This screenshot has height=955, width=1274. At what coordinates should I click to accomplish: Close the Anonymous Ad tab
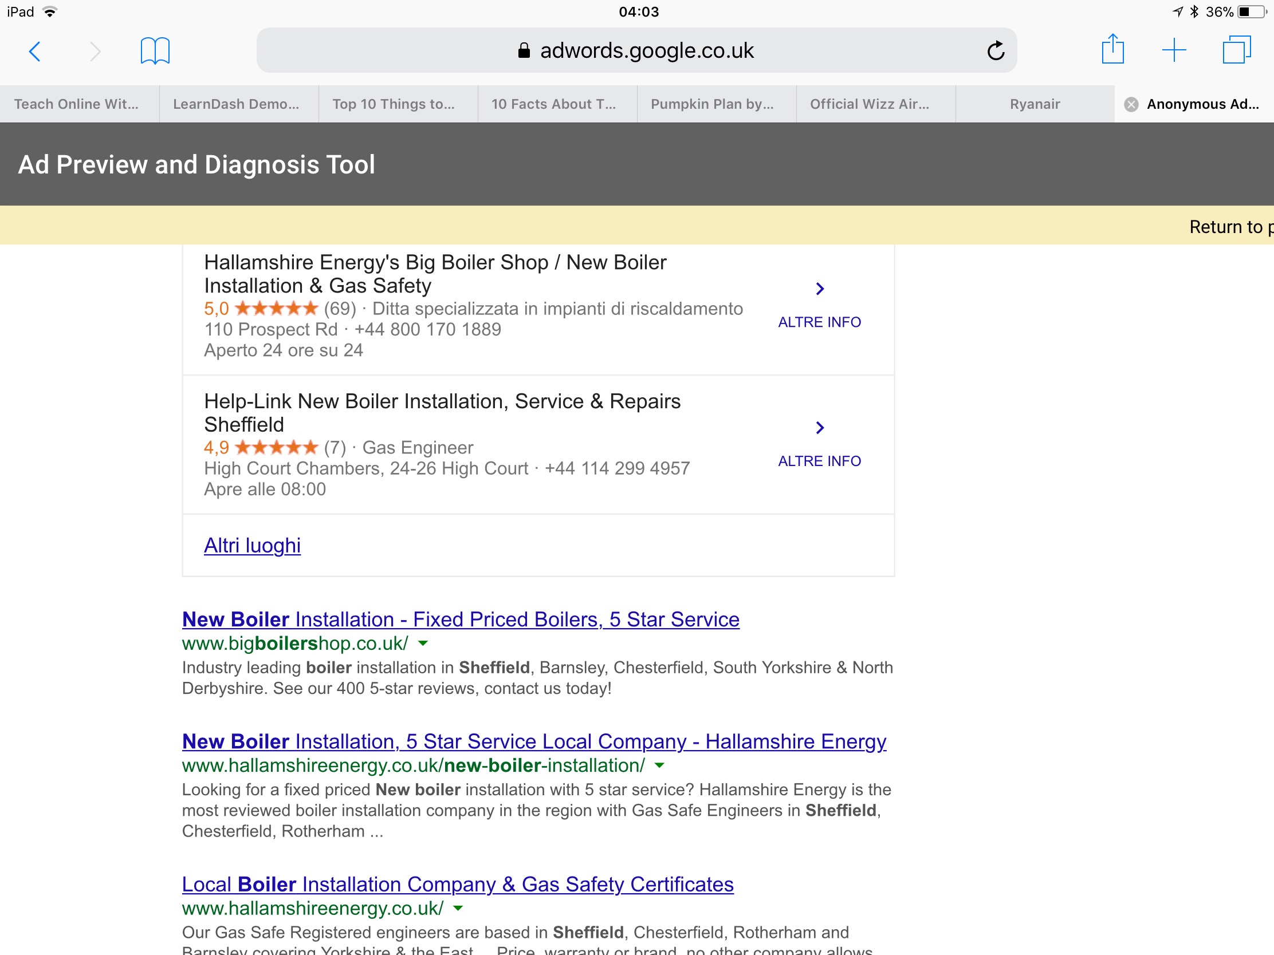tap(1131, 104)
